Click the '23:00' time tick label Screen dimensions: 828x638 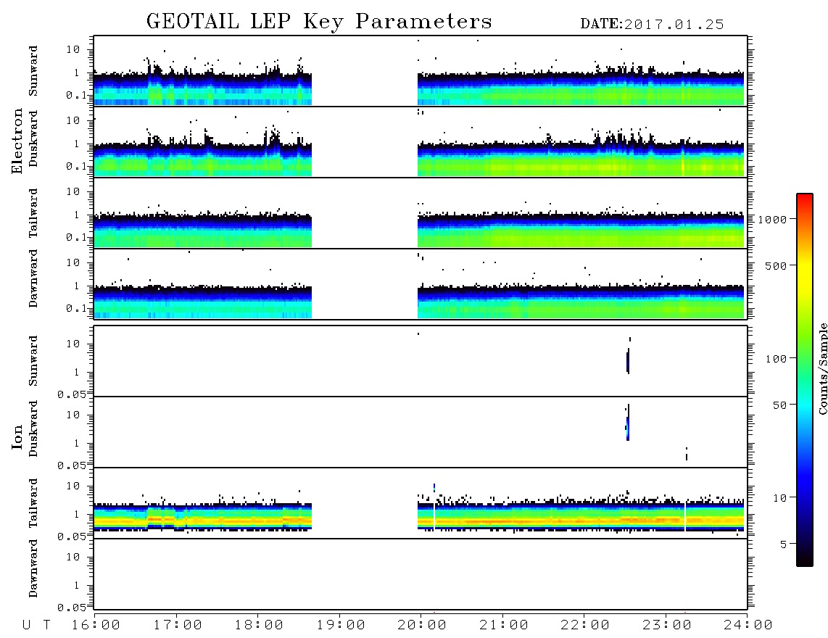667,626
